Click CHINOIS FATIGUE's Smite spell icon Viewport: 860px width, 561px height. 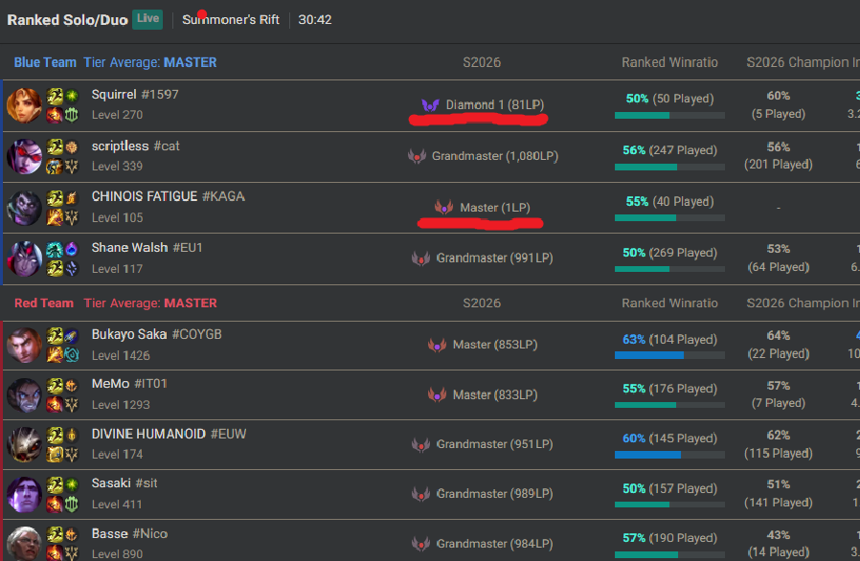55,217
